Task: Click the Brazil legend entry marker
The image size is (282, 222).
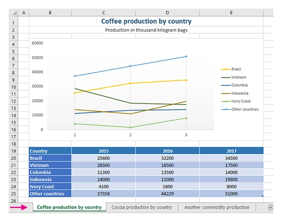Action: click(x=226, y=69)
